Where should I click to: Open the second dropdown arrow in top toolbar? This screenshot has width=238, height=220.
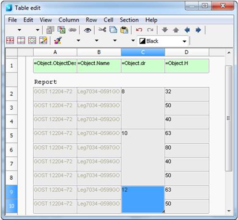[x=38, y=30]
